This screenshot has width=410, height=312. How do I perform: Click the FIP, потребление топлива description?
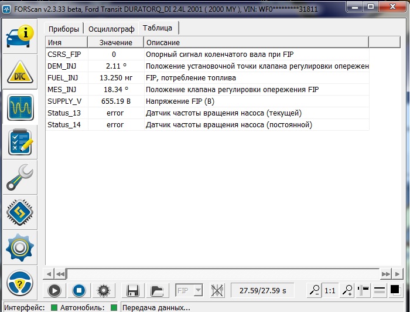click(x=191, y=78)
